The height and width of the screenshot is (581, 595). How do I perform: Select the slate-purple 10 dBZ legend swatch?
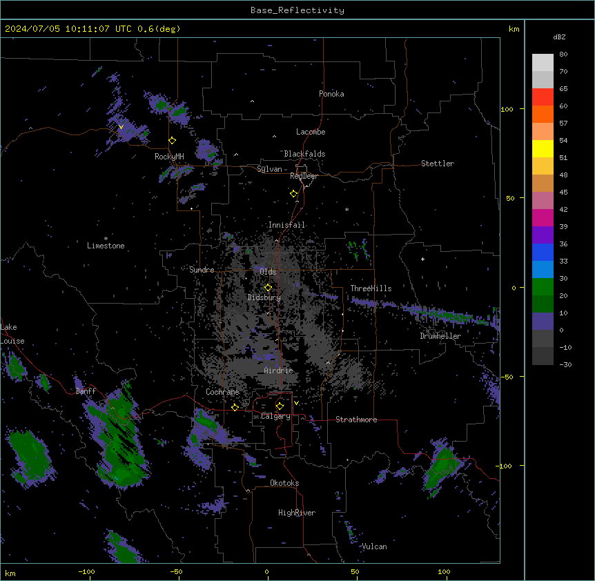[543, 322]
